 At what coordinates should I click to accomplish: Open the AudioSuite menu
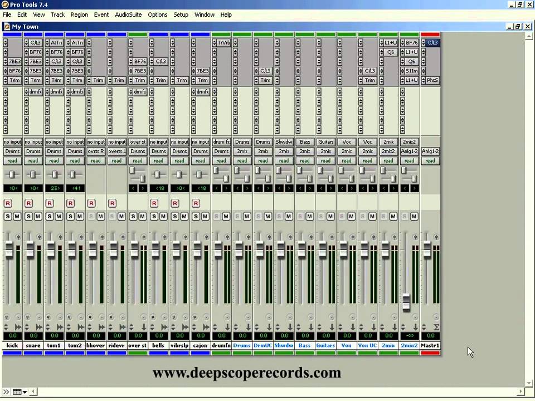128,14
